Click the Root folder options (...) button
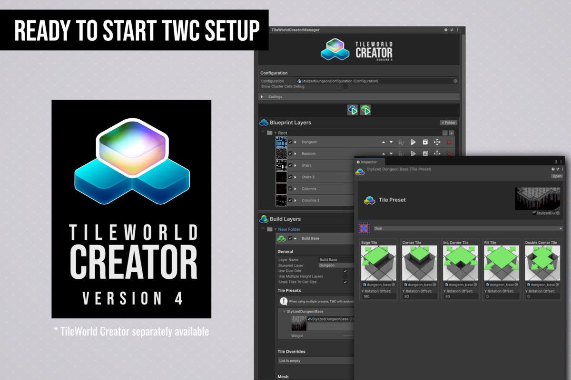 pos(445,133)
